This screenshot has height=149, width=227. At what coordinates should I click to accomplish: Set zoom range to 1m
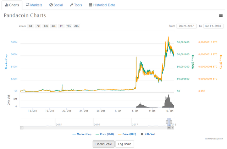pos(46,26)
